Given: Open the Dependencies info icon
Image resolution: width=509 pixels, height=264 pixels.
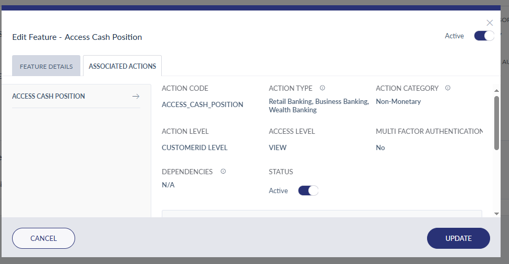Looking at the screenshot, I should click(223, 171).
